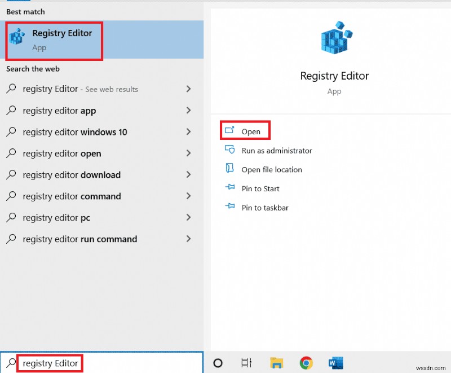Click search icon beside 'registry editor command'
Viewport: 451px width, 373px height.
pyautogui.click(x=11, y=196)
